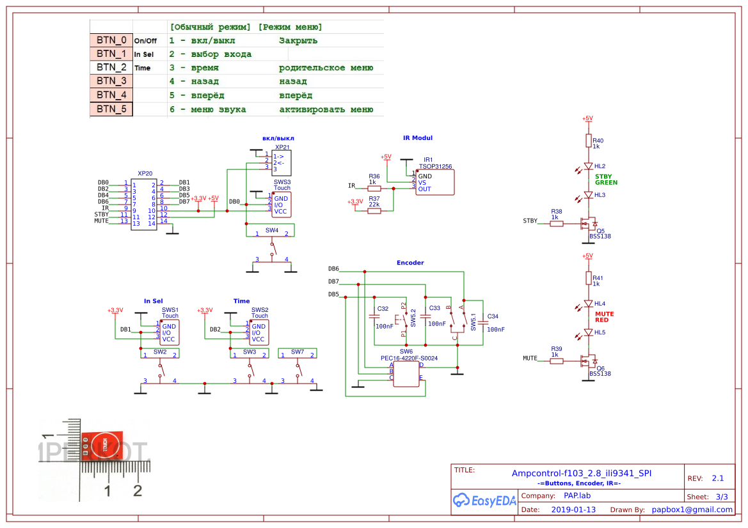Click the PEC16-4220F-S0024 encoder SW6 symbol
This screenshot has width=748, height=528.
point(405,373)
